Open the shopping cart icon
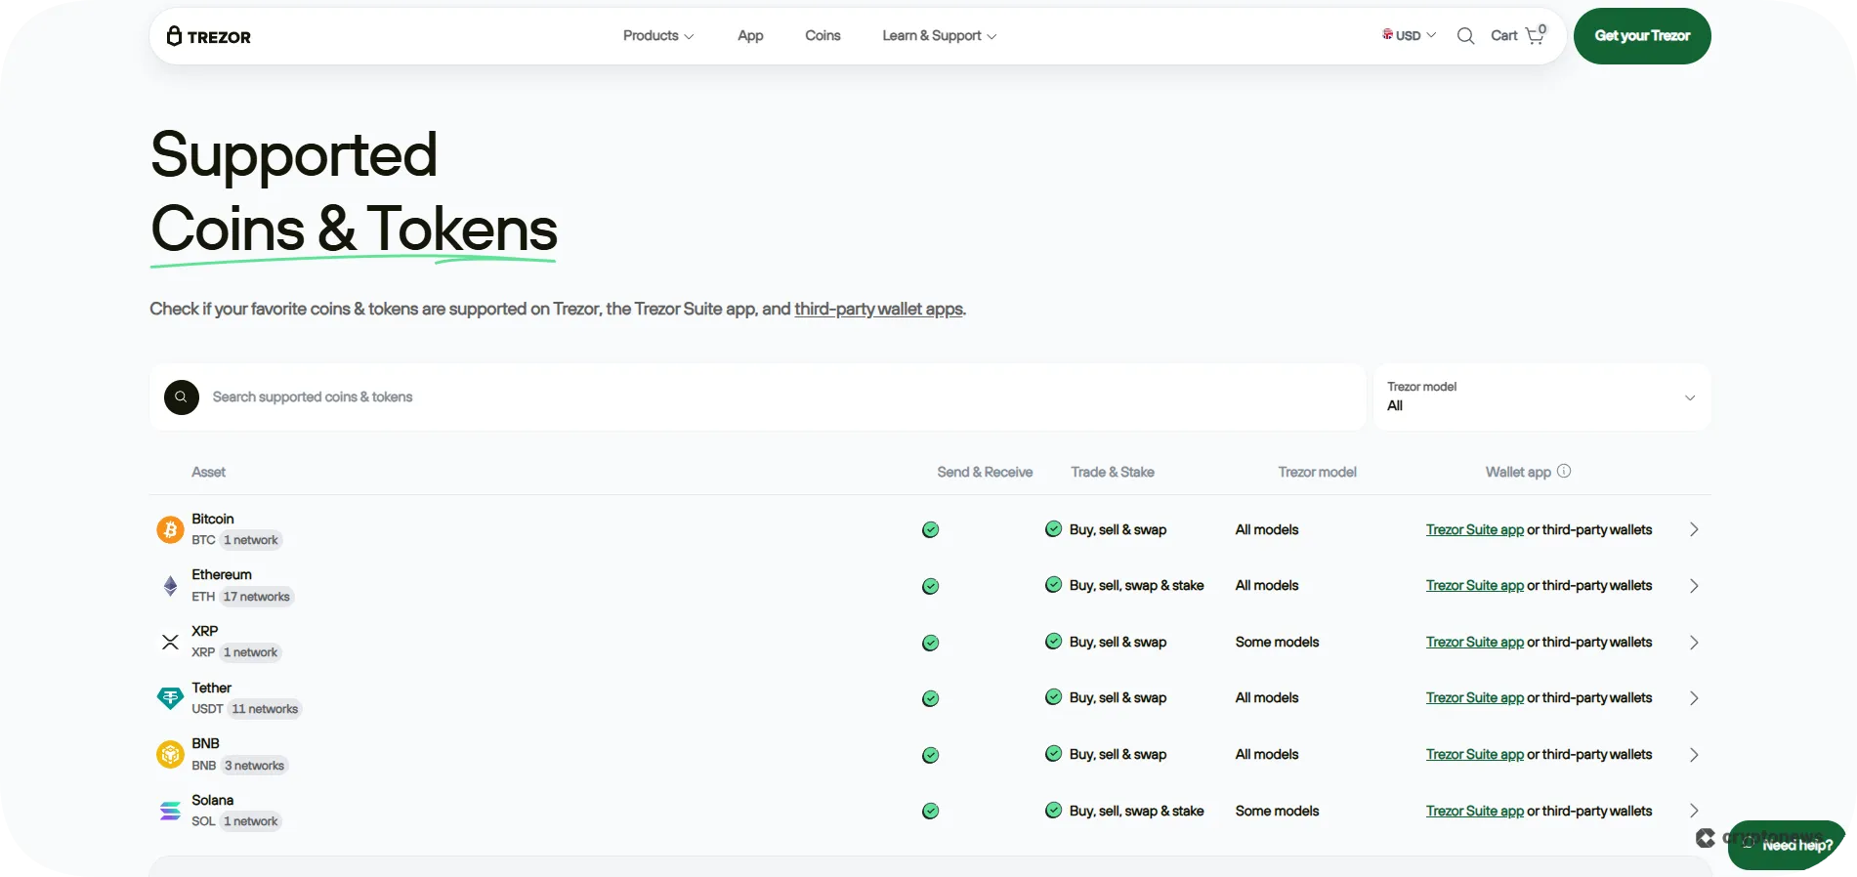1857x877 pixels. [1535, 36]
